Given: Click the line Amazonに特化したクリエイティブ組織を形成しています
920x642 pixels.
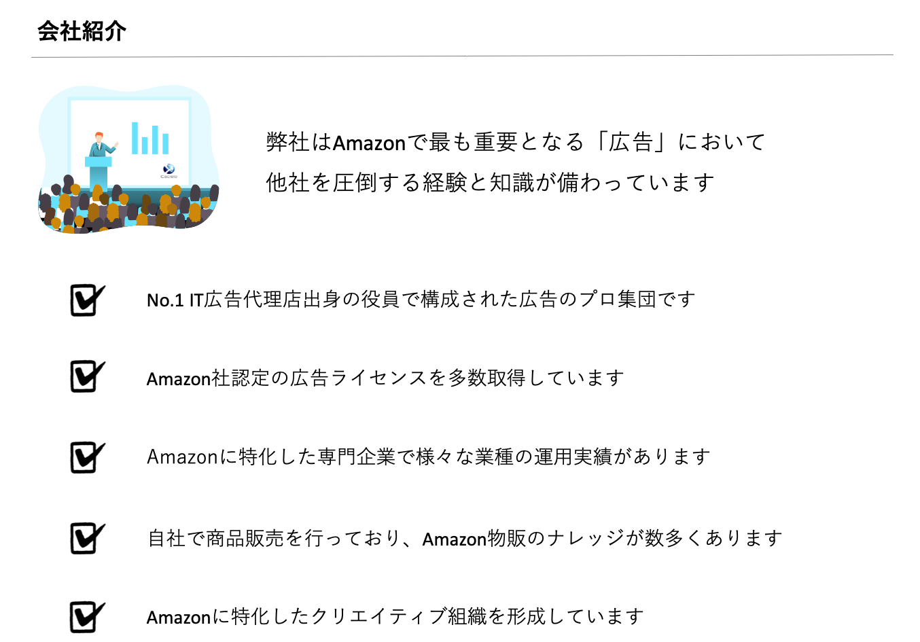Looking at the screenshot, I should tap(395, 617).
